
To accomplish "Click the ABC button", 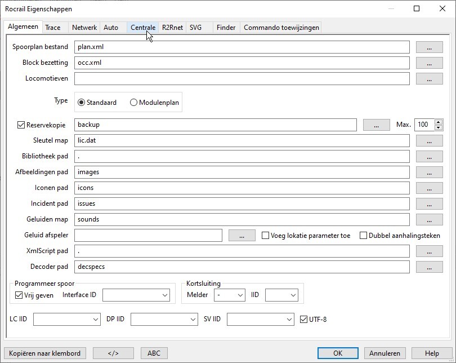I will pyautogui.click(x=154, y=353).
